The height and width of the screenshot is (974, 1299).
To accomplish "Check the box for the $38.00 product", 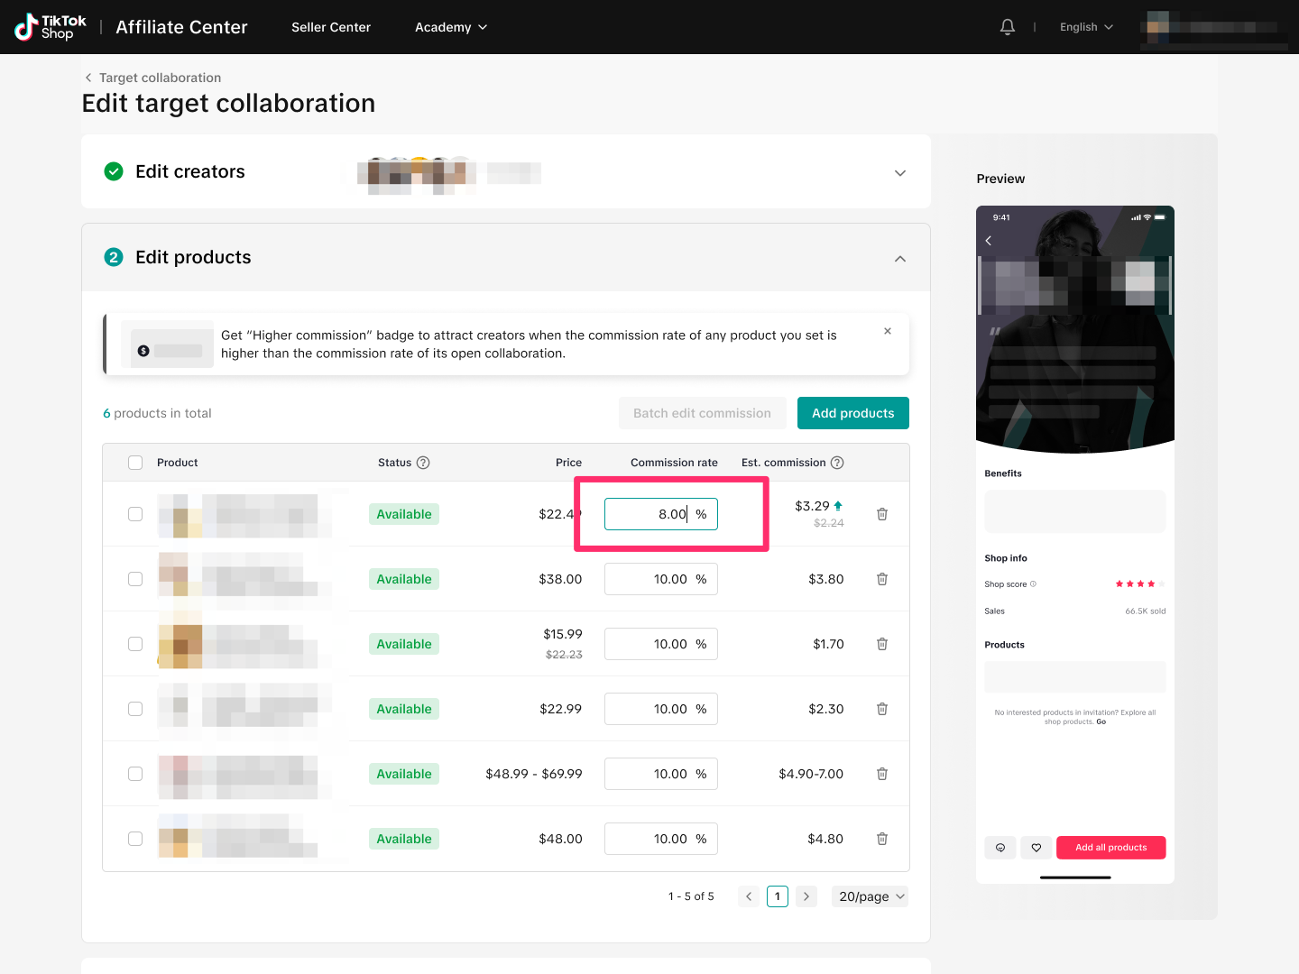I will coord(135,579).
